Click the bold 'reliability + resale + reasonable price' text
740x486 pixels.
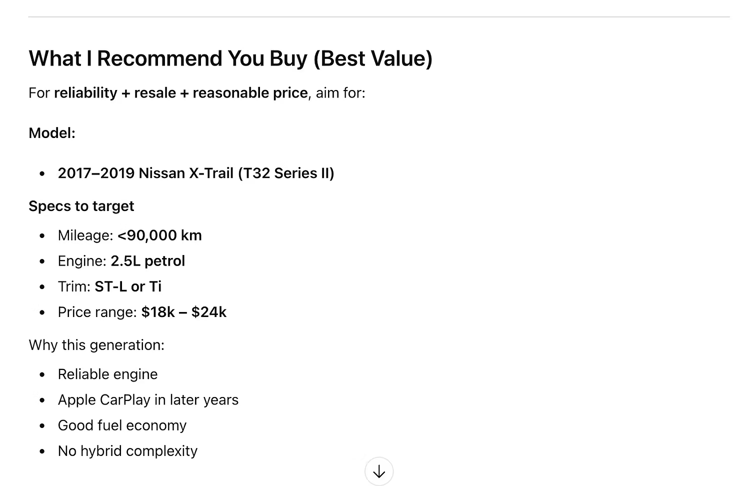click(x=181, y=93)
